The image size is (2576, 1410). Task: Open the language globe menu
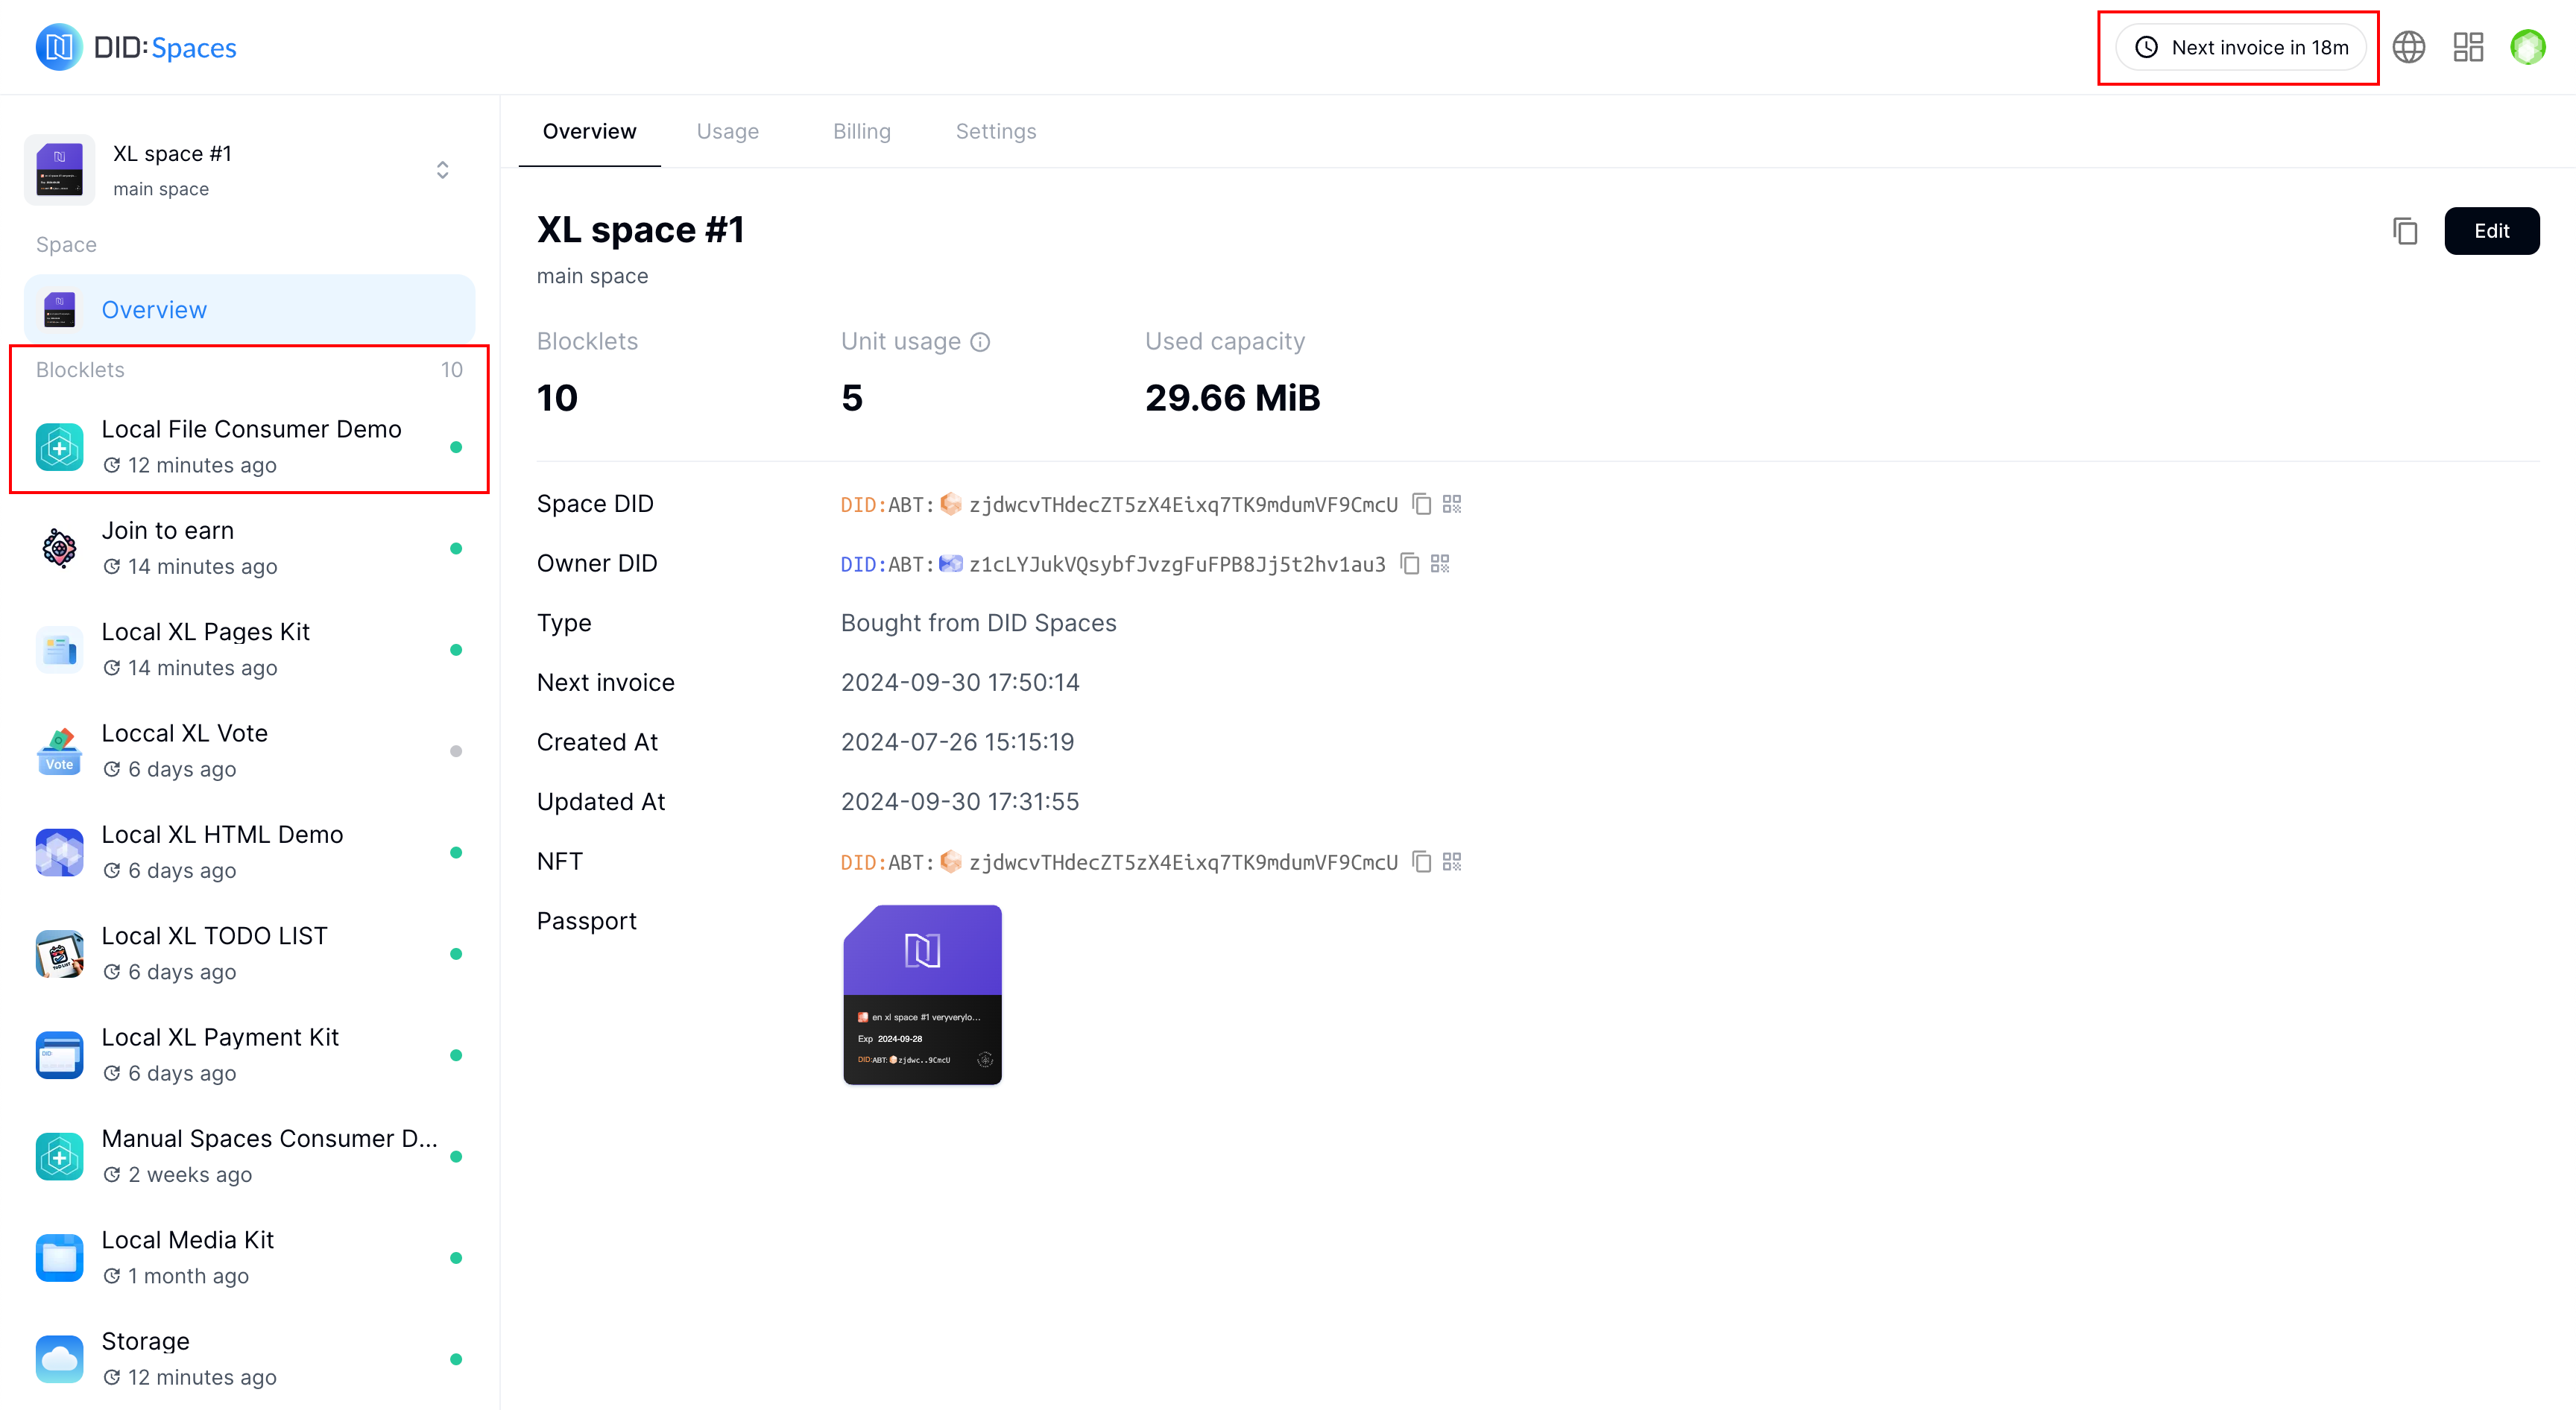(2408, 47)
